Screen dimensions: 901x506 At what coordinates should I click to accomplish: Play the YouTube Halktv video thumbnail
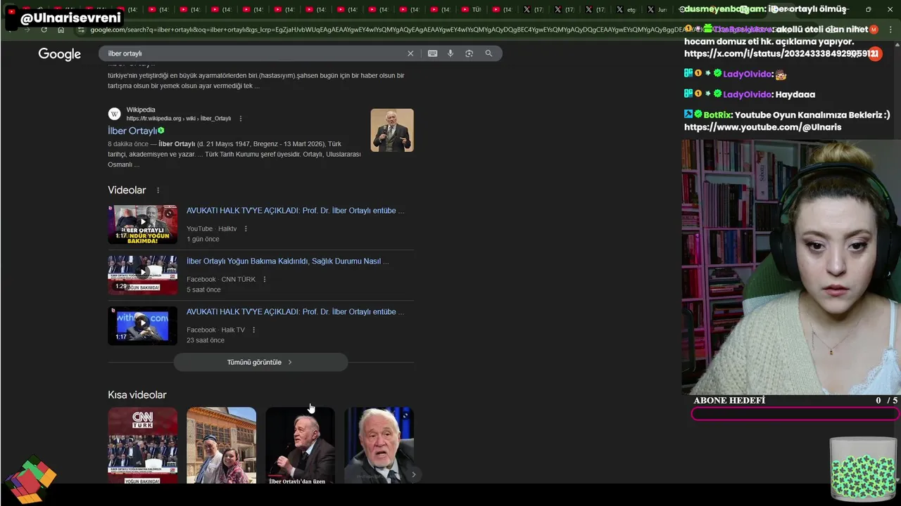tap(142, 224)
